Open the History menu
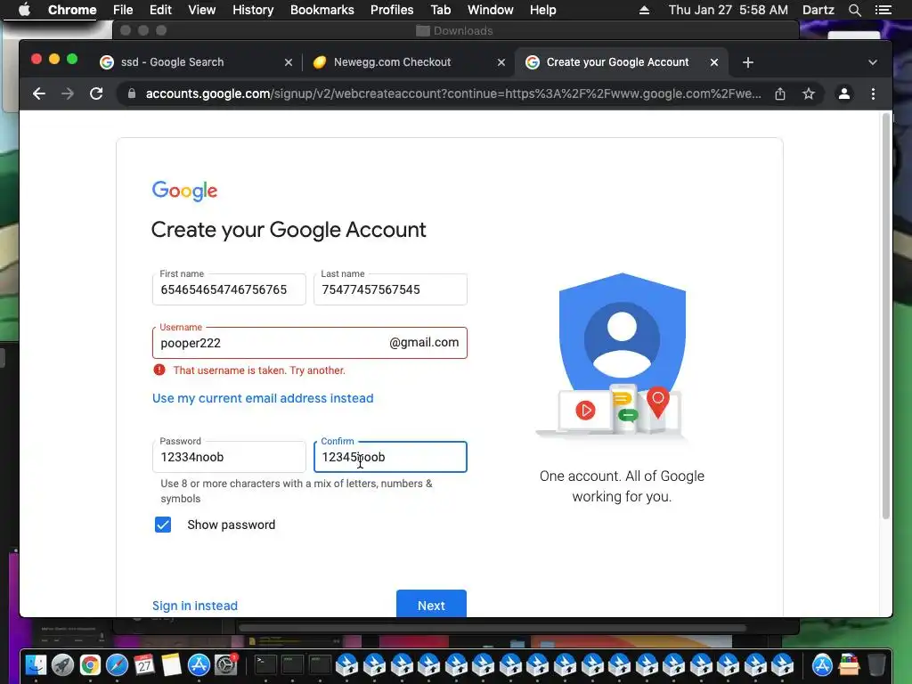912x684 pixels. [x=253, y=10]
